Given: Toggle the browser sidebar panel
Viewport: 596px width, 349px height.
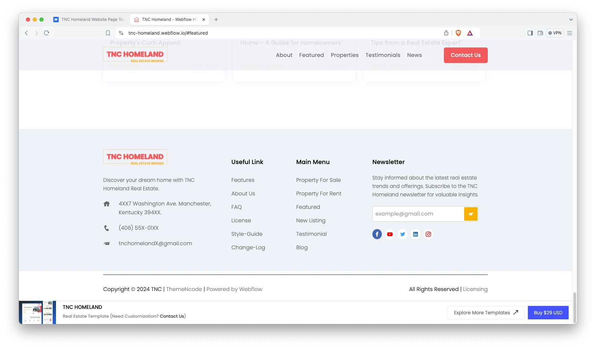Looking at the screenshot, I should 530,33.
